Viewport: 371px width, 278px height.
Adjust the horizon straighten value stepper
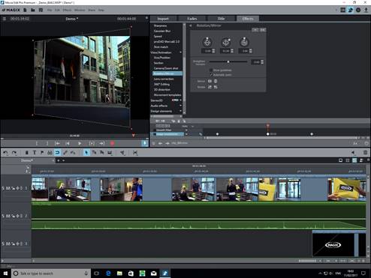coord(262,62)
